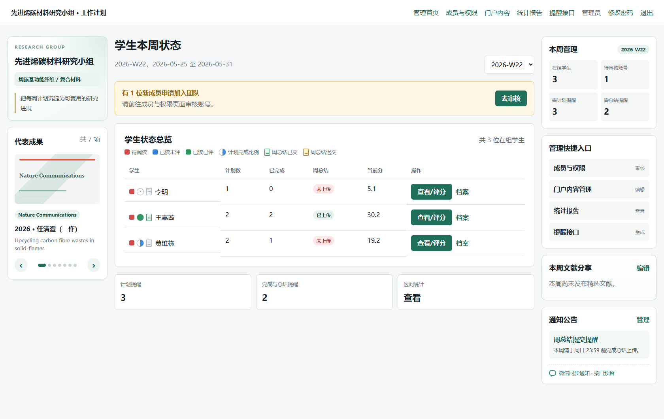Click the WeChat sync chat bubble icon
664x419 pixels.
[553, 373]
